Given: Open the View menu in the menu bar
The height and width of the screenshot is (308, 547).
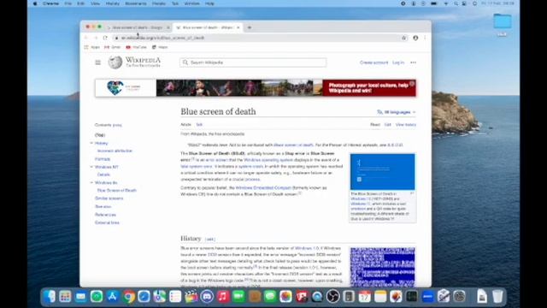Looking at the screenshot, I should tap(95, 3).
